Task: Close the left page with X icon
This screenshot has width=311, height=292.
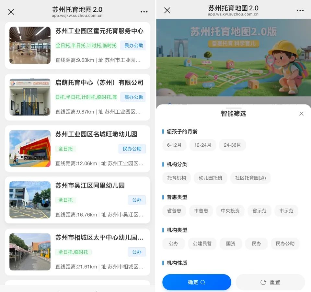Action: 11,12
